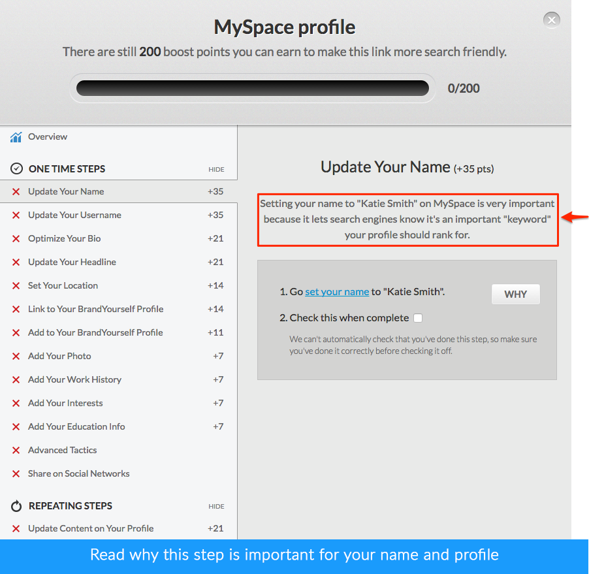Screen dimensions: 589x574
Task: Click the WHY button
Action: click(x=515, y=294)
